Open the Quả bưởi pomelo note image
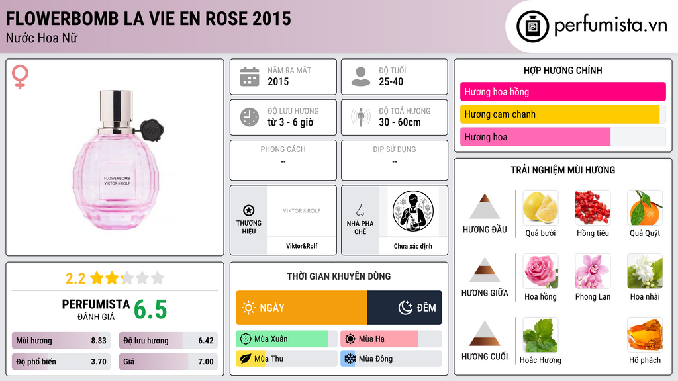The height and width of the screenshot is (381, 678). (x=540, y=208)
